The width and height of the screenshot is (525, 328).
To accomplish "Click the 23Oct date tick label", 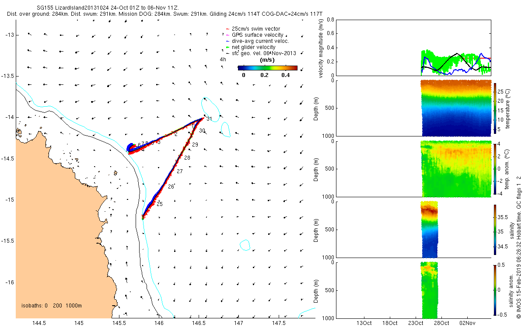I will coord(416,323).
